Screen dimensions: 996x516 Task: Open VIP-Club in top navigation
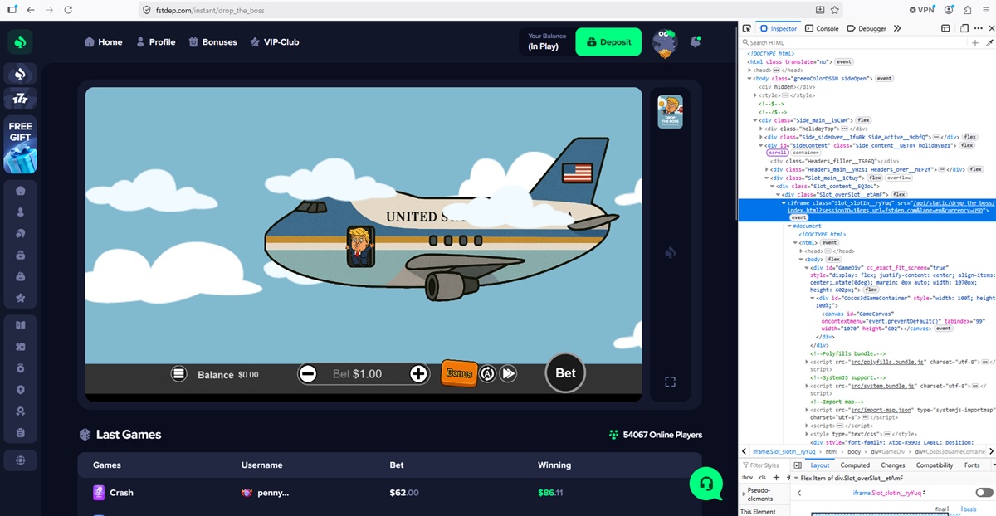click(274, 41)
